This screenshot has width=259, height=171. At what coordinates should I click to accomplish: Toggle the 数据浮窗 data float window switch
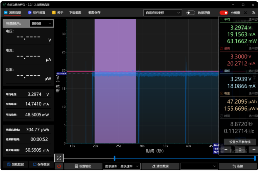coord(191,13)
